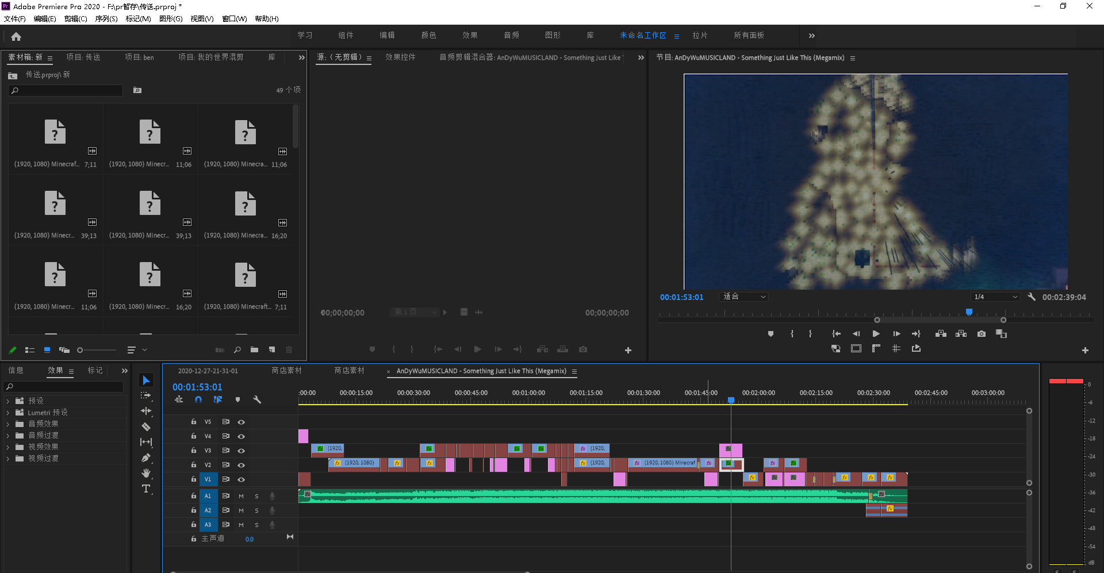This screenshot has height=573, width=1104.
Task: Toggle V1 track lock
Action: point(194,479)
